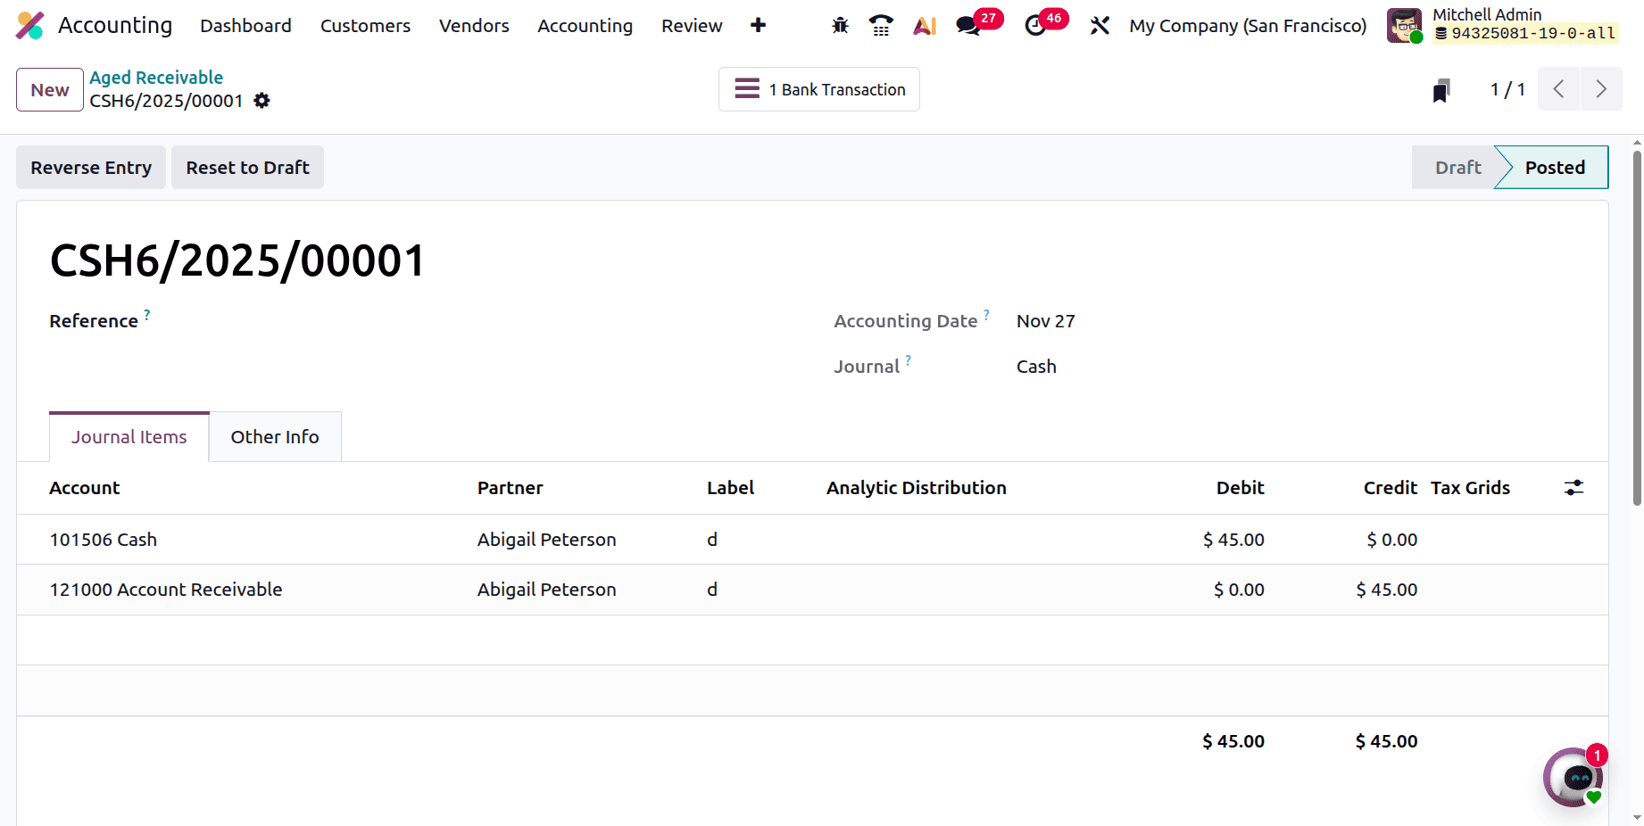Click the Debit column header
The width and height of the screenshot is (1644, 826).
tap(1240, 488)
